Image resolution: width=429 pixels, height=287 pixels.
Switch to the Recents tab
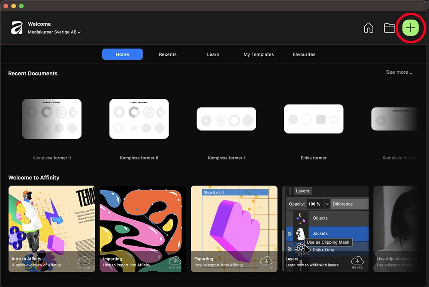coord(168,54)
